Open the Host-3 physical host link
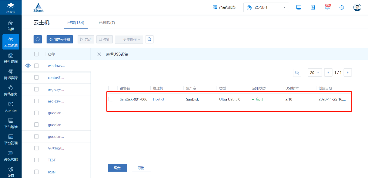Screen dimensions: 368x178 coord(158,99)
